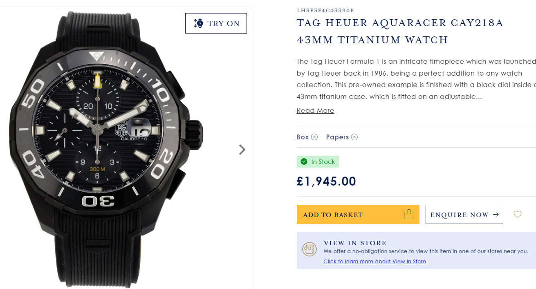Click the View In Store icon
Screen dimensions: 536x289
click(x=309, y=249)
